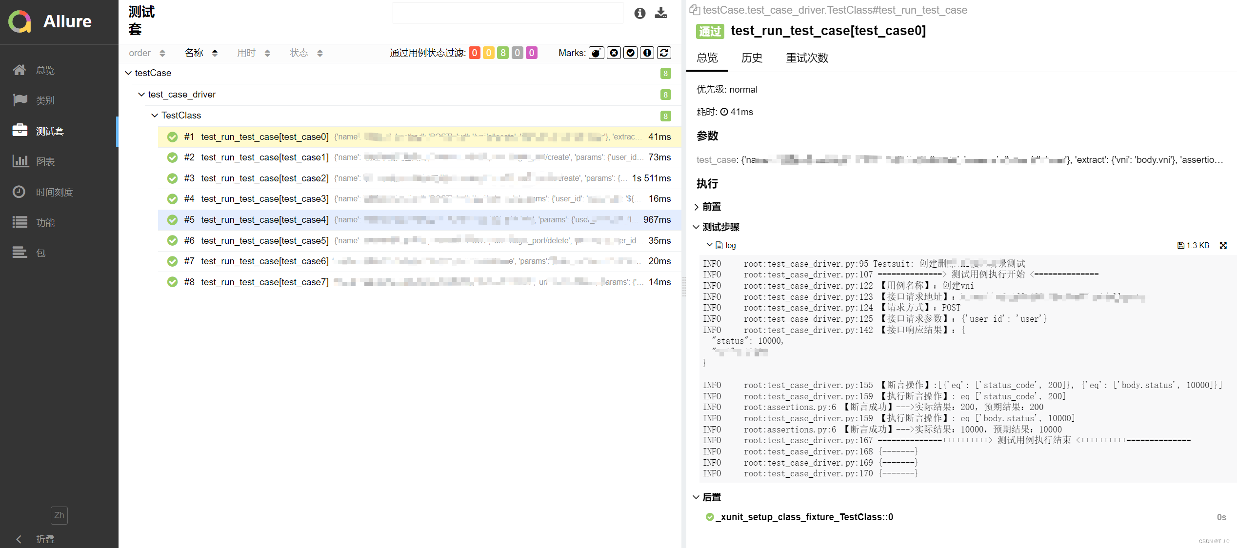Switch to the 总览 tab in test detail
The image size is (1237, 548).
pyautogui.click(x=707, y=58)
